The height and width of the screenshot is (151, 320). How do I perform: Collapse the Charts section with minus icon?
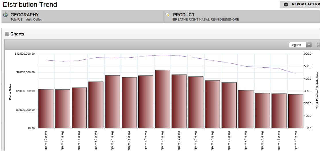coord(7,34)
